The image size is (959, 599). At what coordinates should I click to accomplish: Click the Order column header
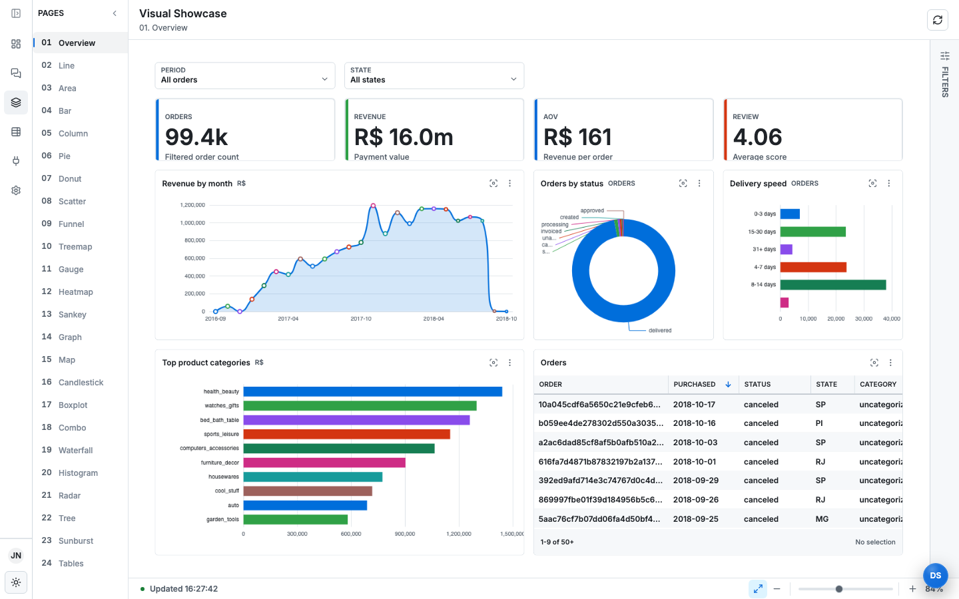pyautogui.click(x=601, y=385)
